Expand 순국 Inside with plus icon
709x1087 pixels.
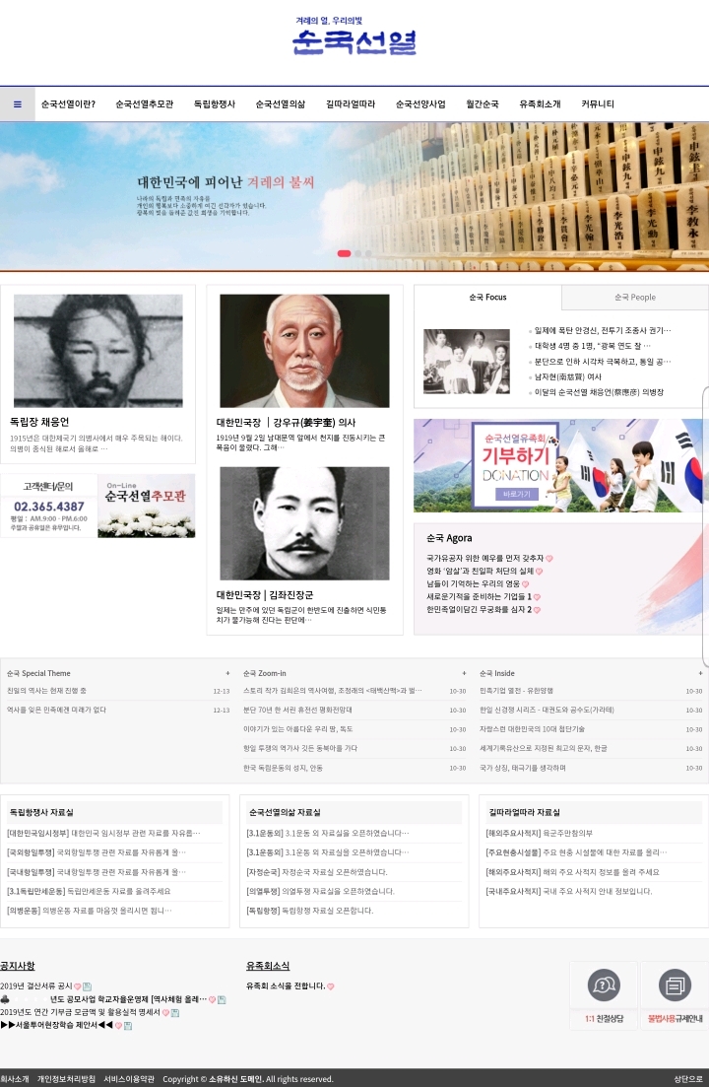[x=700, y=673]
